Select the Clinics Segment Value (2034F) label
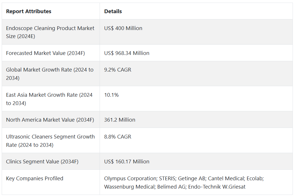This screenshot has height=196, width=294. click(42, 161)
